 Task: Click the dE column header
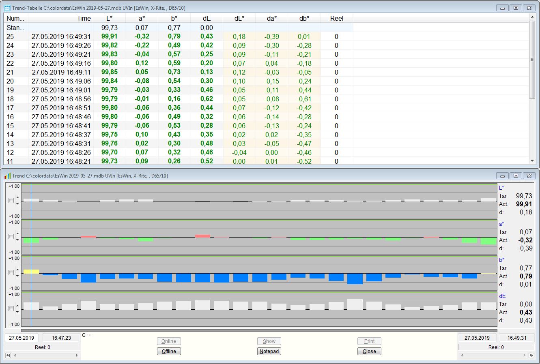(207, 18)
